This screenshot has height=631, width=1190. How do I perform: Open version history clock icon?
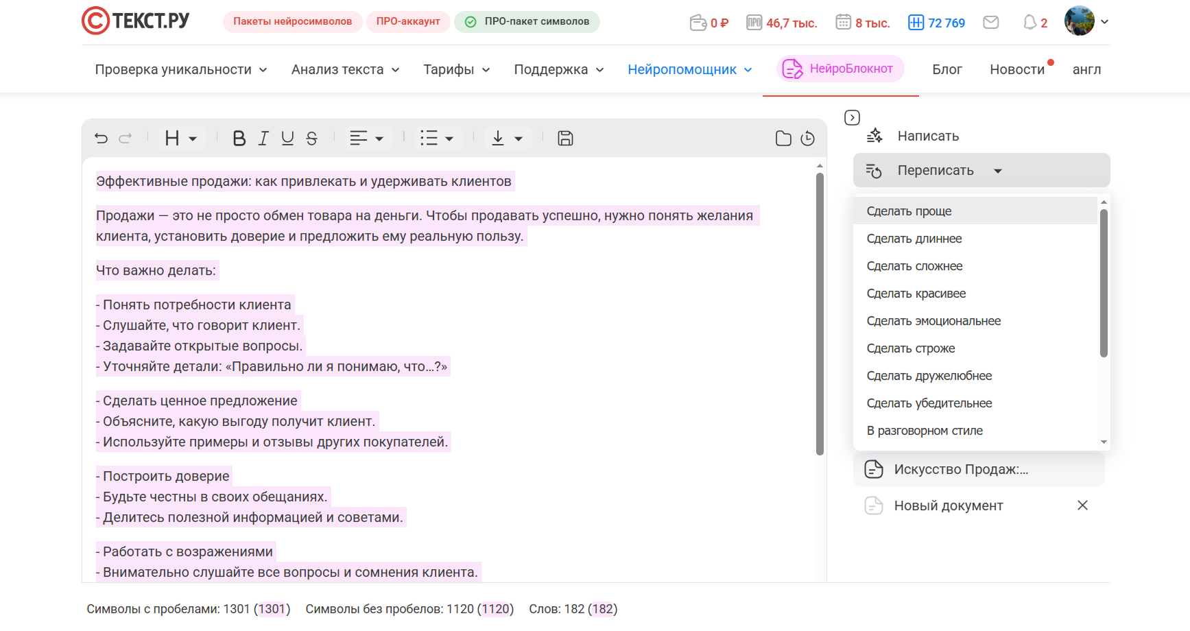pos(808,139)
